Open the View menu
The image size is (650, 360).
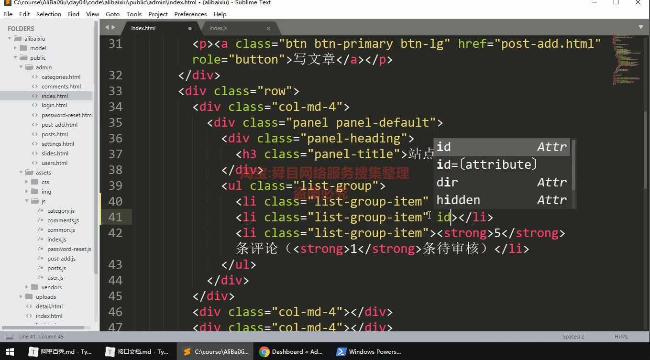pos(93,14)
